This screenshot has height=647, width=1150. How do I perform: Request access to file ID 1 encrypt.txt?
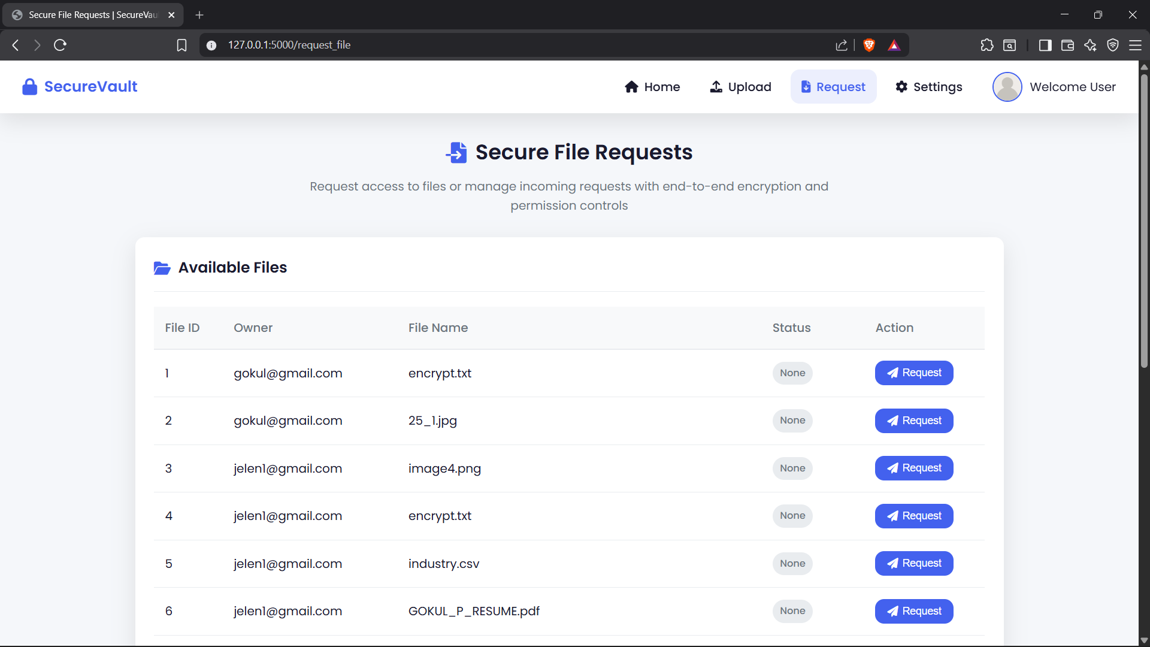coord(913,373)
